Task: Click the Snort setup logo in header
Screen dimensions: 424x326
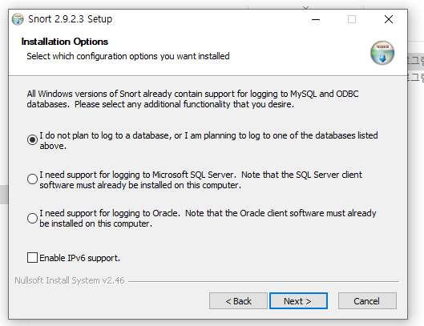Action: coord(382,53)
